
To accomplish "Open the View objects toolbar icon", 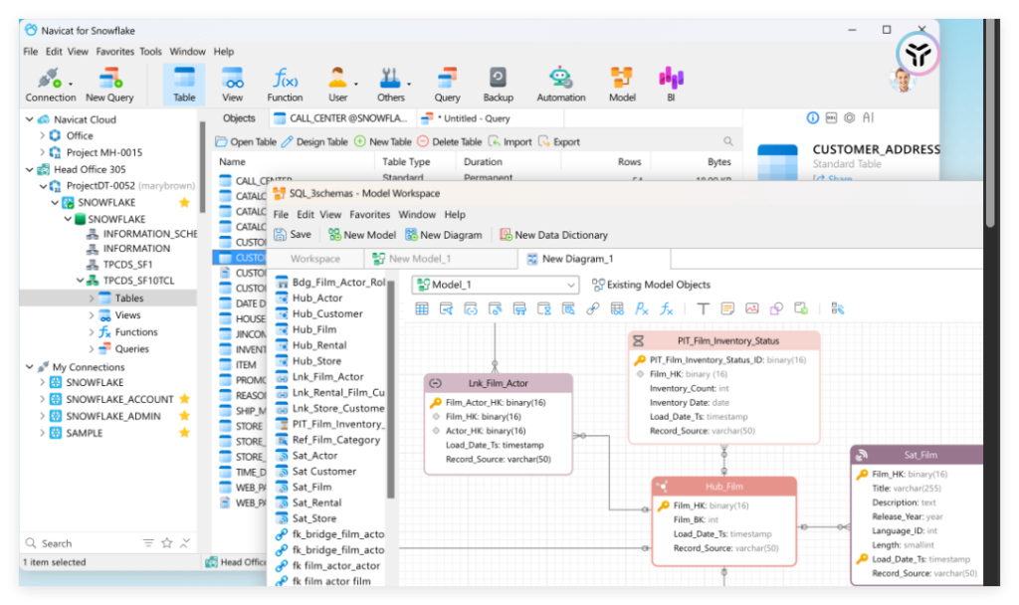I will point(232,86).
